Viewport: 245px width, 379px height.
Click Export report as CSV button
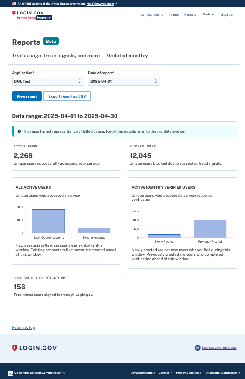click(x=67, y=96)
